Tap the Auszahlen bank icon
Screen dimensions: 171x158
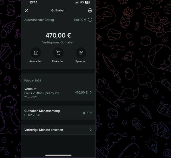[36, 53]
